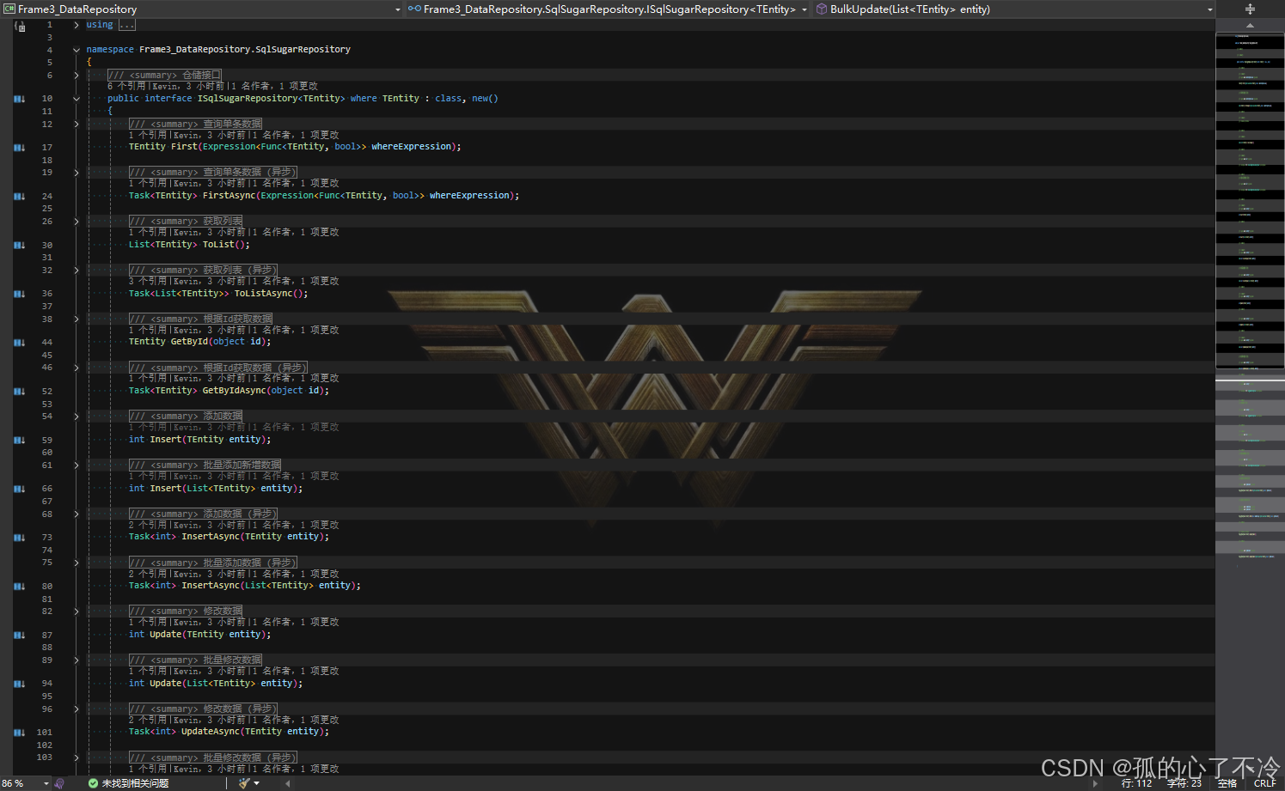
Task: Open '3 个引用' CodeLens above ToListAsync
Action: pos(149,282)
